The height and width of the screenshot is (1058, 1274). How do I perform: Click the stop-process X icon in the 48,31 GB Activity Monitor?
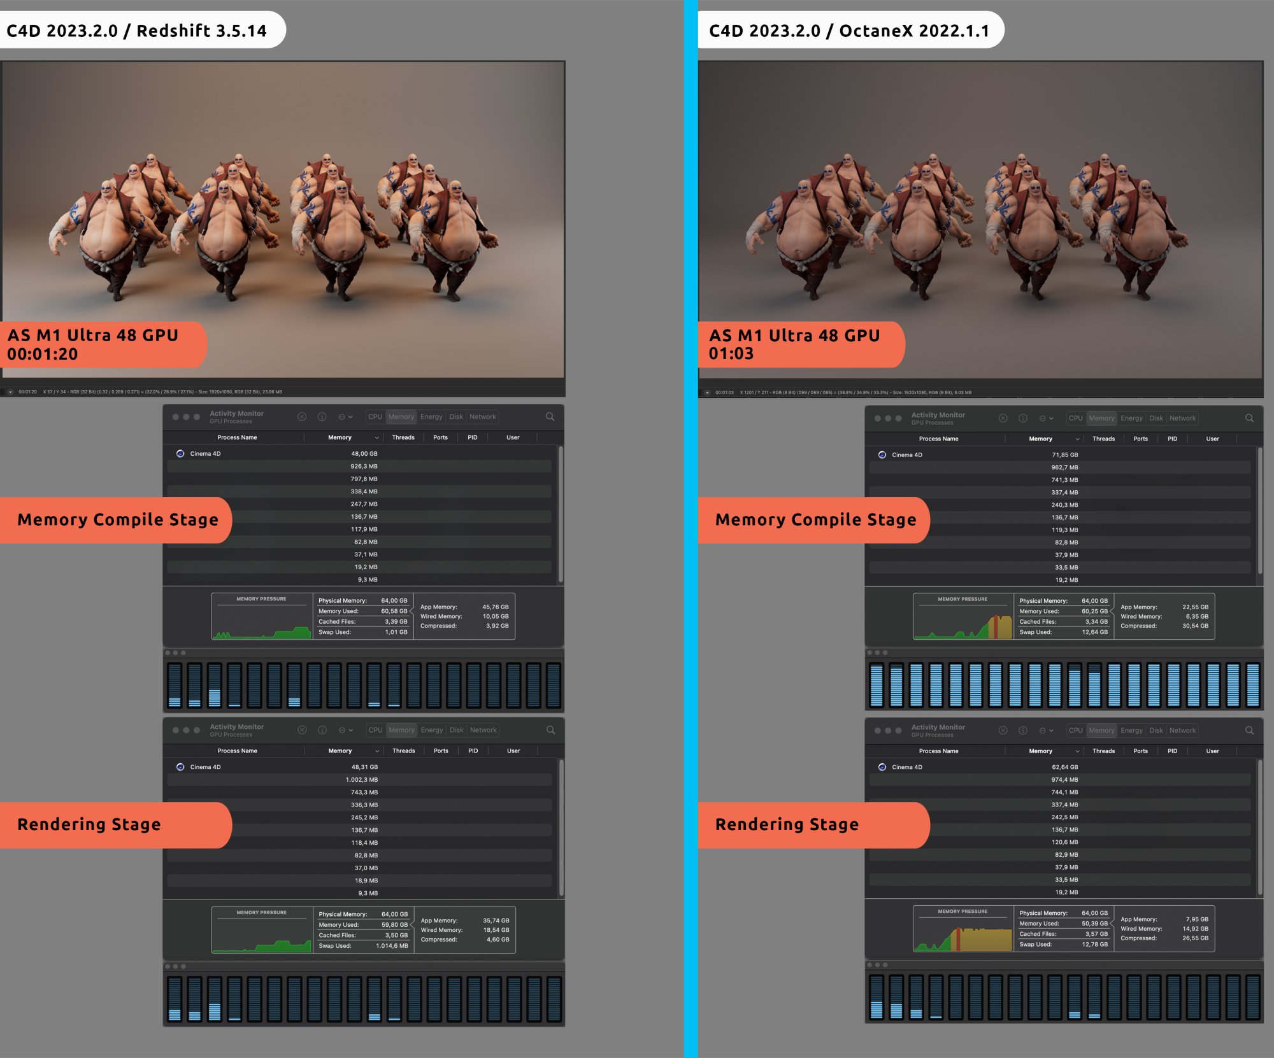coord(302,730)
